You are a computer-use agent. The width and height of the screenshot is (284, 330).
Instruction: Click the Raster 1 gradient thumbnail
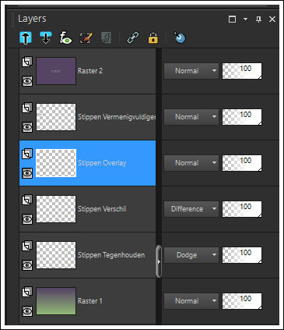point(56,301)
